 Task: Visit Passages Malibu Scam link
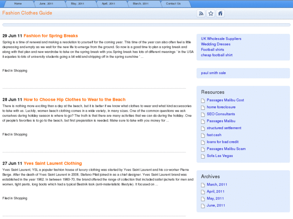[226, 149]
